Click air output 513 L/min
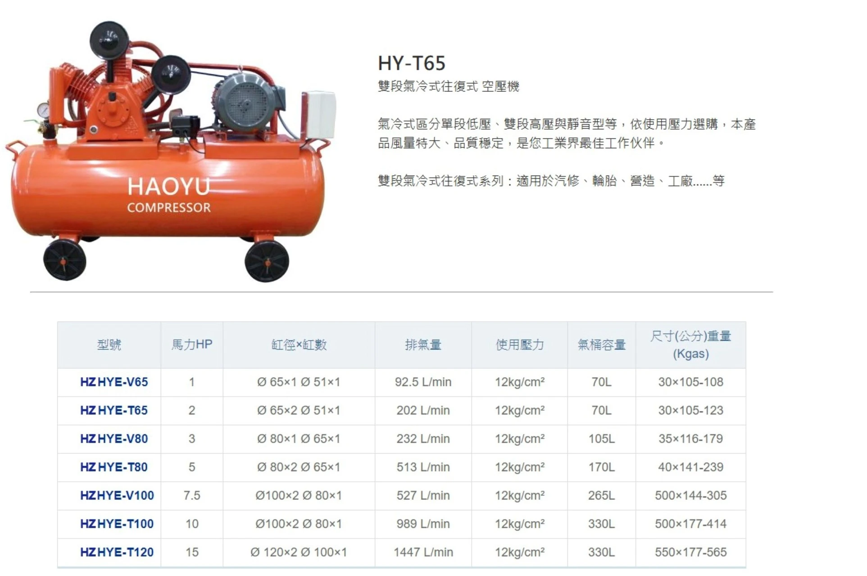 pos(423,467)
